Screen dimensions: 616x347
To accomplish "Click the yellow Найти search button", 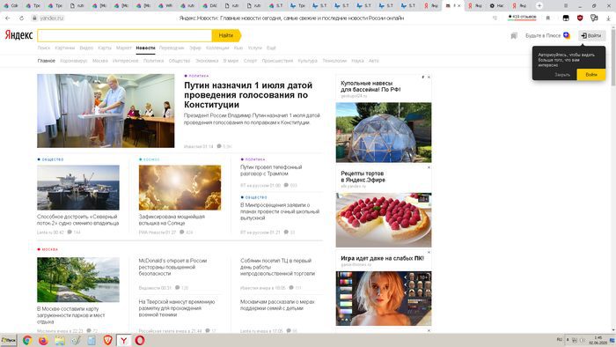I will pyautogui.click(x=226, y=35).
